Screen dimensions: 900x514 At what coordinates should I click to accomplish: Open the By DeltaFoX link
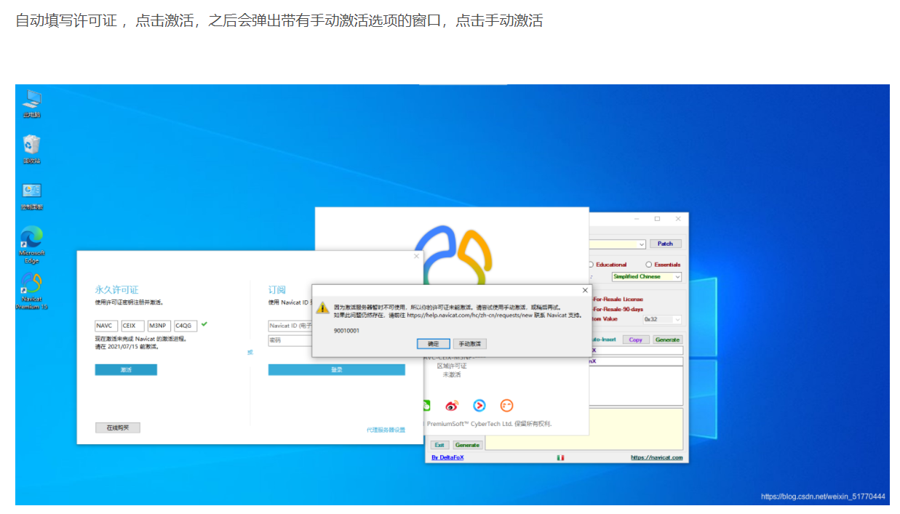tap(447, 457)
